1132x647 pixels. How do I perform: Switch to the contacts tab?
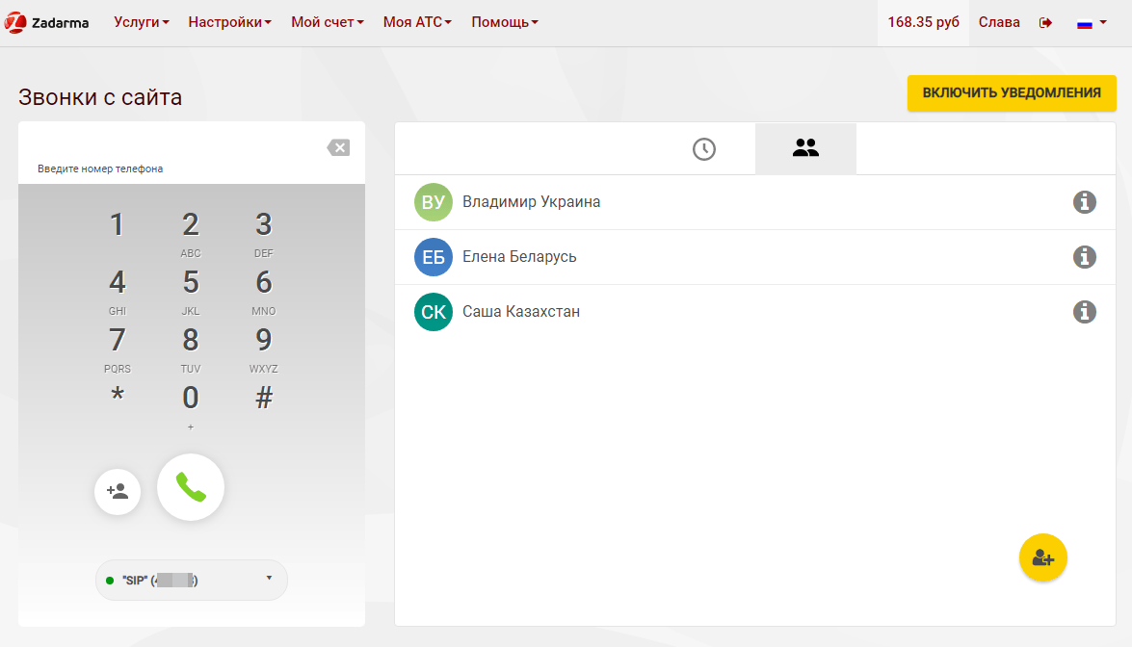click(805, 149)
